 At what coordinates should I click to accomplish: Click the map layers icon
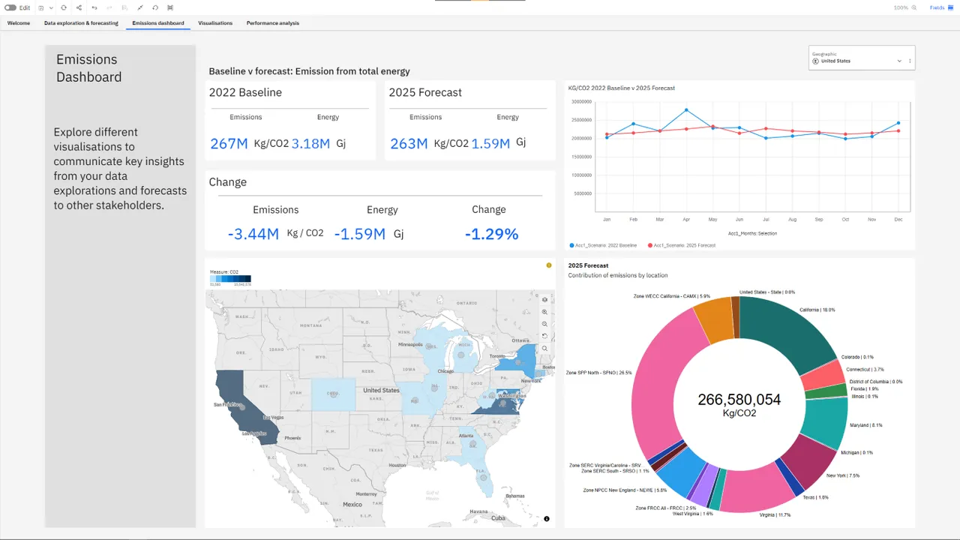tap(545, 299)
